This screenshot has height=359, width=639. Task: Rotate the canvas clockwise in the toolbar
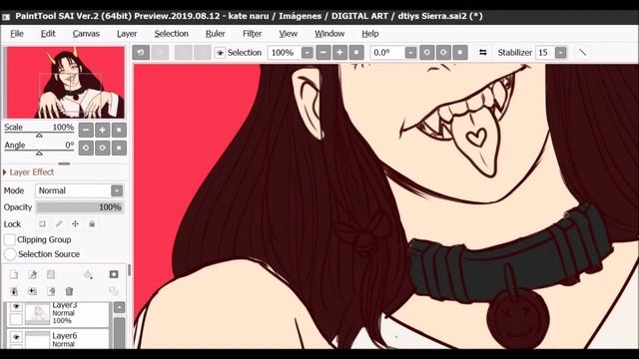pos(443,53)
